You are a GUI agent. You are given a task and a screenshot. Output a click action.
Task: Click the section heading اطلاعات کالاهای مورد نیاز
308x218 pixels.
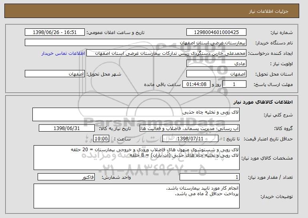[x=263, y=102]
